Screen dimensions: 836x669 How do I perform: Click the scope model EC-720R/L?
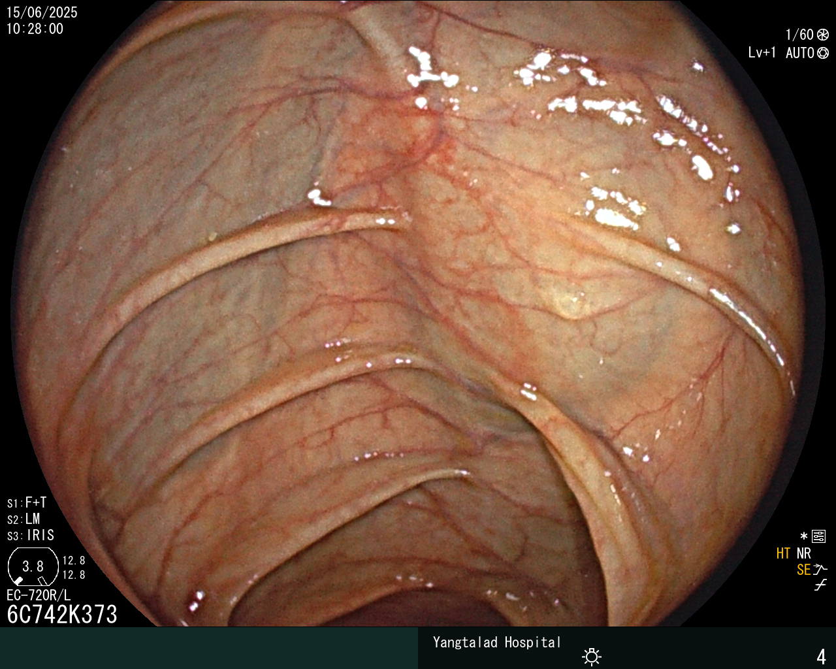[39, 595]
